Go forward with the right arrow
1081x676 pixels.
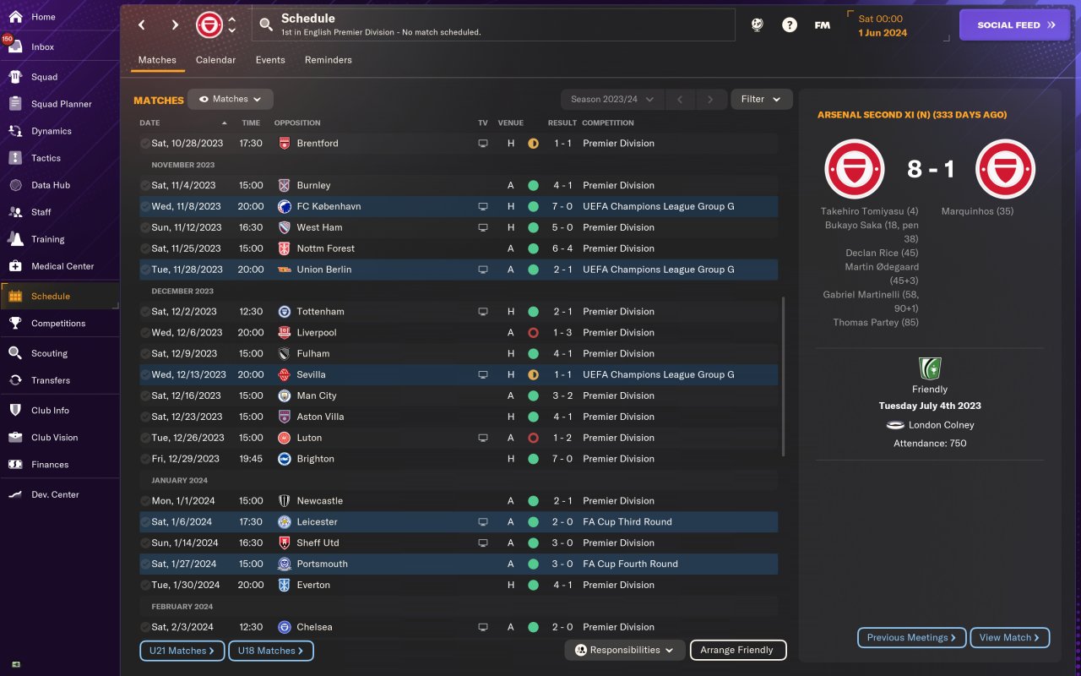tap(175, 25)
